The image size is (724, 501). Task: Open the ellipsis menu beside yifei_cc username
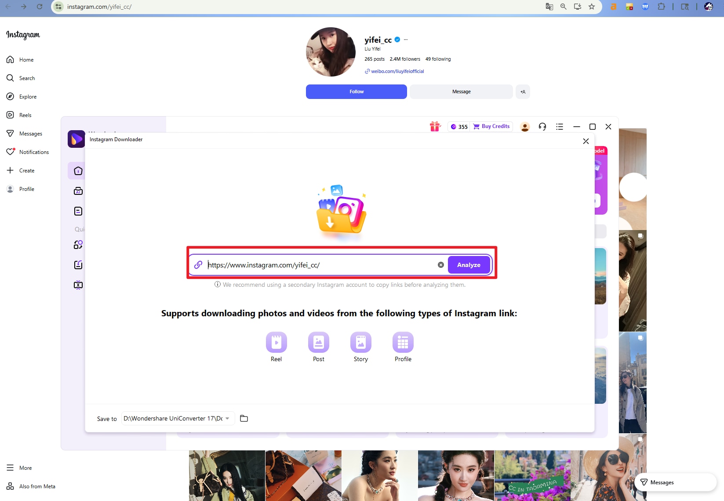(405, 40)
